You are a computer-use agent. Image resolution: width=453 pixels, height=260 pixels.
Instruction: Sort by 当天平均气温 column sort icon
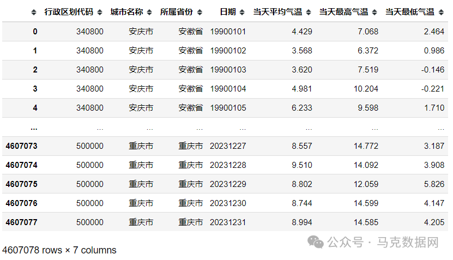pos(309,12)
